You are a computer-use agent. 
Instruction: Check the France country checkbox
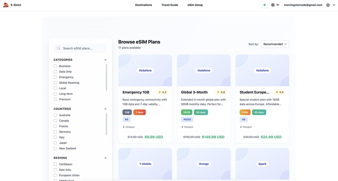point(55,126)
